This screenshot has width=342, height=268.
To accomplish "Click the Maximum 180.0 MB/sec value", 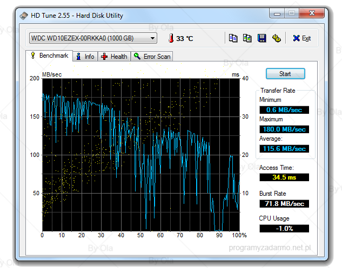I will tap(284, 129).
